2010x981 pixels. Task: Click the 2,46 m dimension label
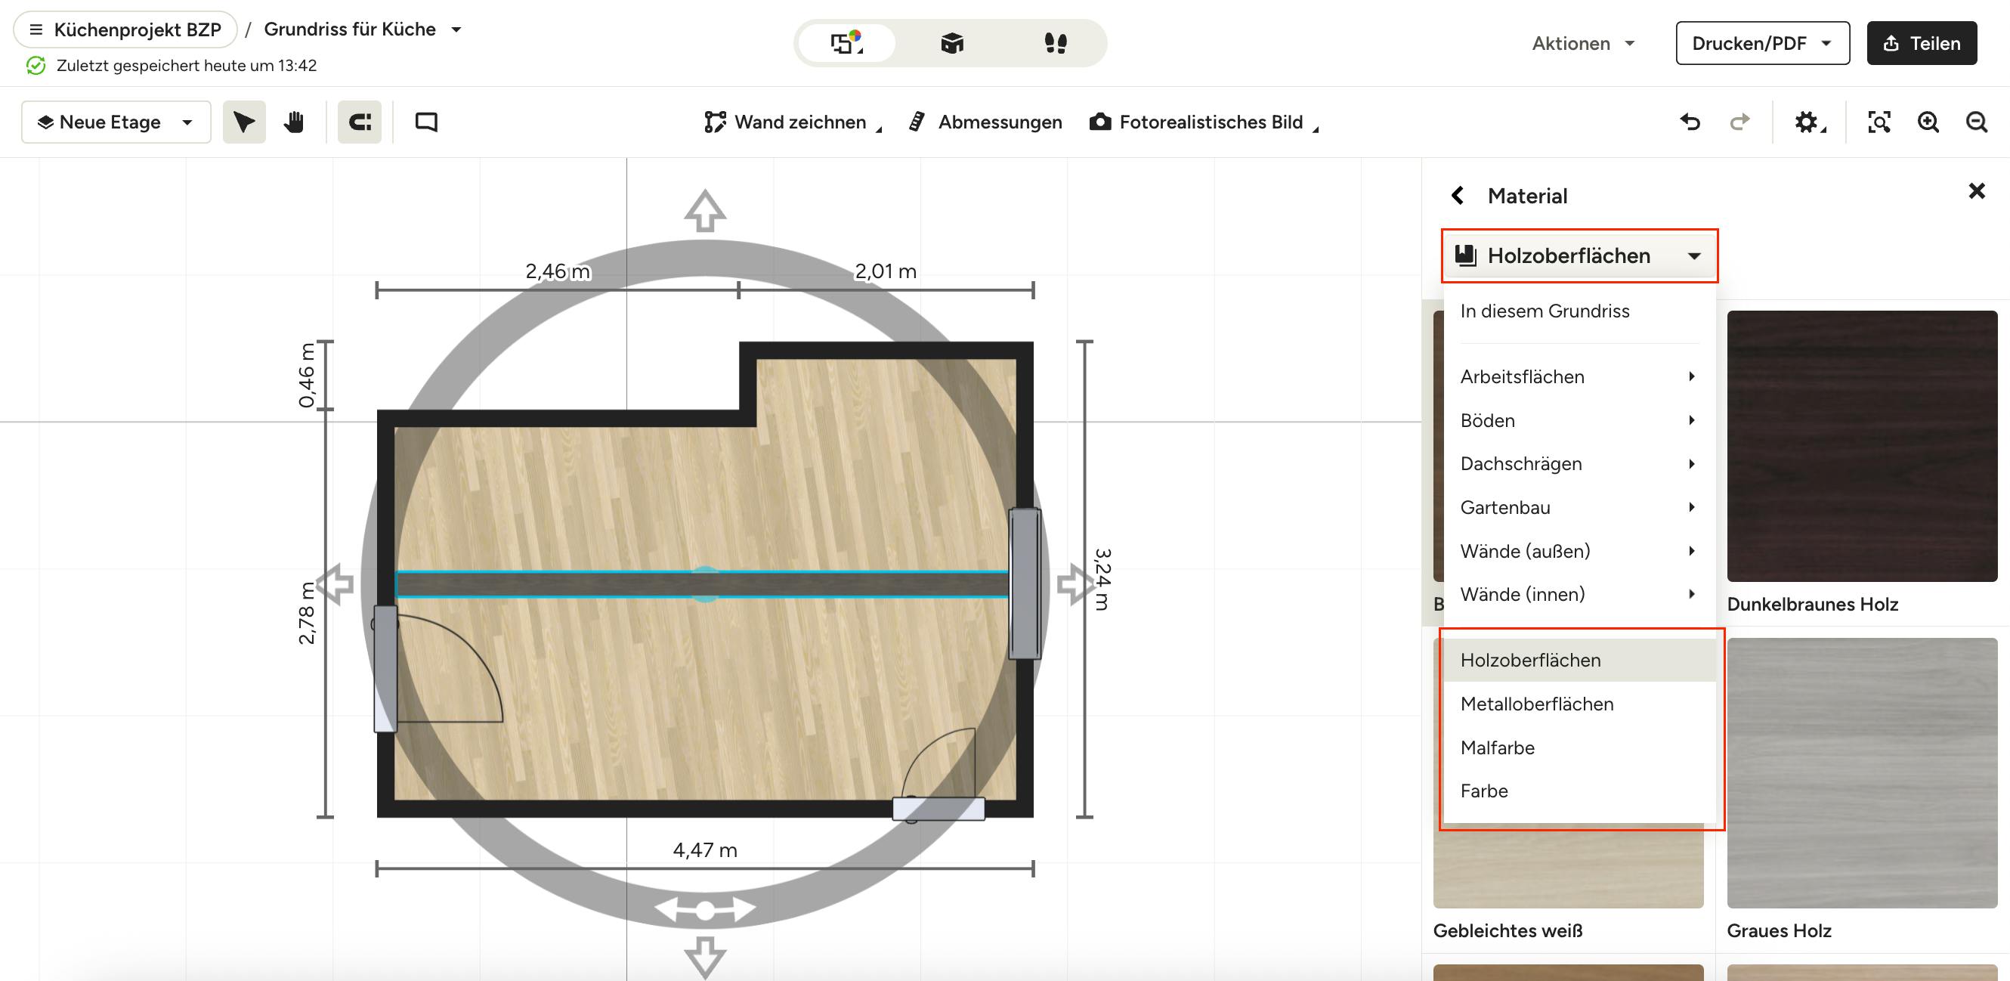(557, 271)
